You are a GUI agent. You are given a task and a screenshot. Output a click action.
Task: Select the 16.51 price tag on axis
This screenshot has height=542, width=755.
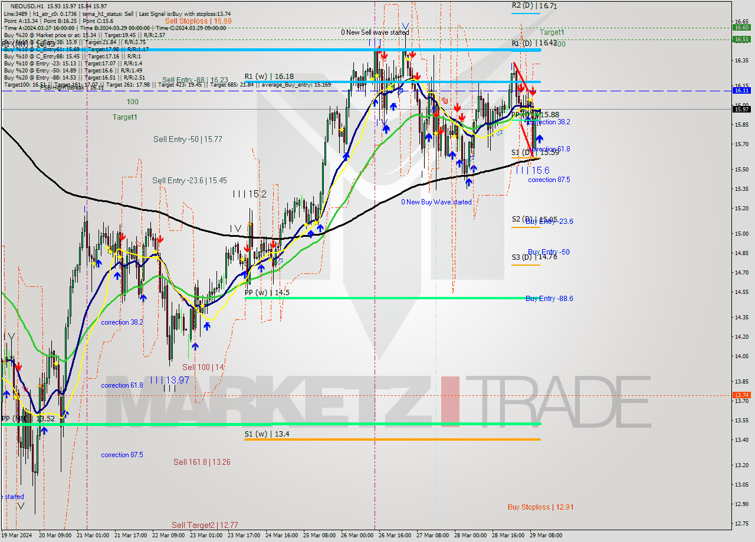(741, 39)
